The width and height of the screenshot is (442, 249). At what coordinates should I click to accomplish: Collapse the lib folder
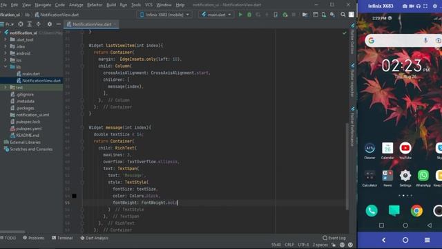click(6, 67)
